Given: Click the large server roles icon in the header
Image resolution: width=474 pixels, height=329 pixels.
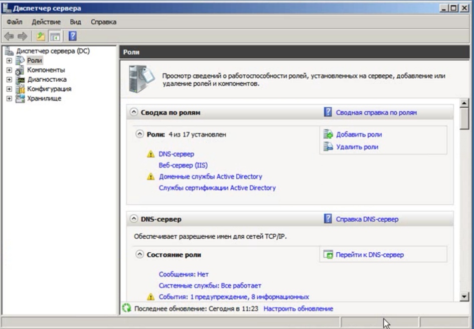Looking at the screenshot, I should pos(141,79).
